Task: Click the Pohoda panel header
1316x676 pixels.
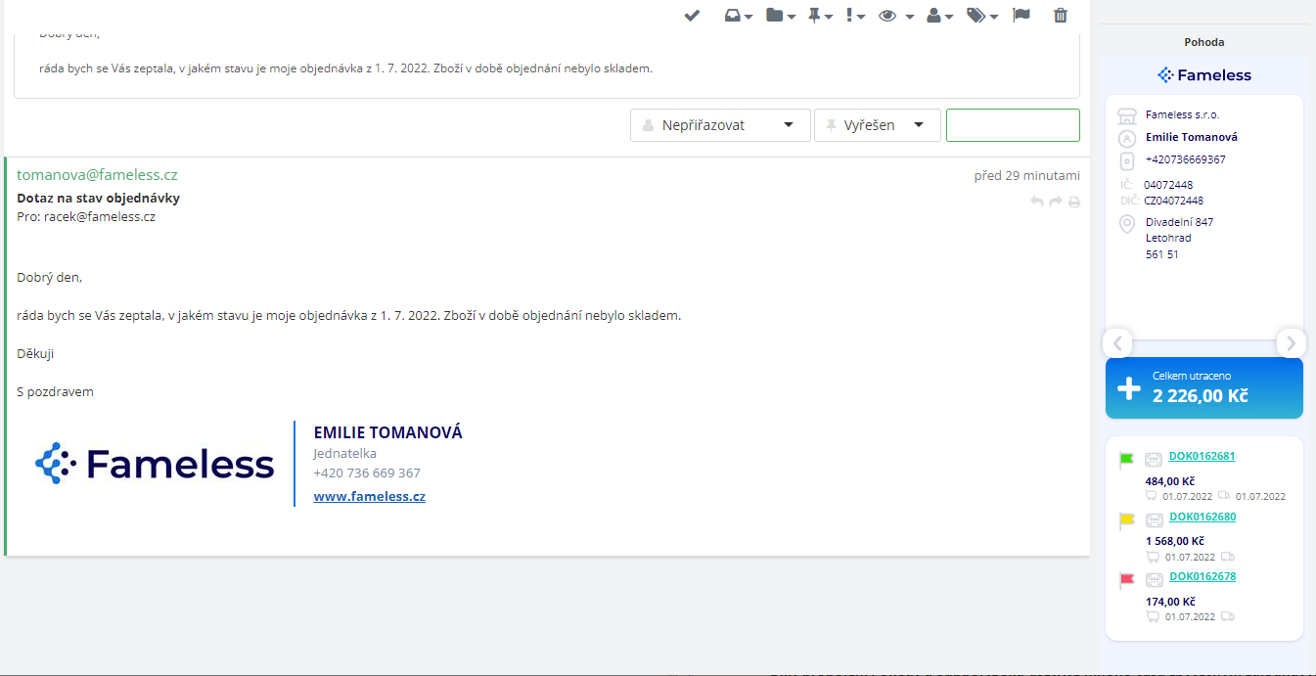Action: click(x=1204, y=42)
